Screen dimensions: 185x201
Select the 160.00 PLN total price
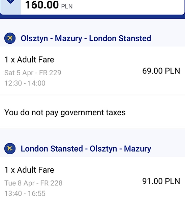[x=49, y=5]
